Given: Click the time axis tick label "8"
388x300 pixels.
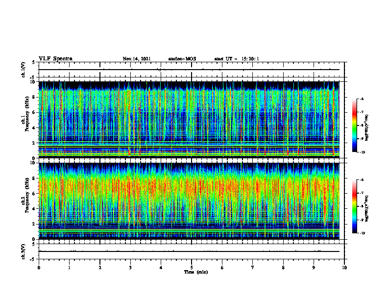Looking at the screenshot, I should click(283, 268).
